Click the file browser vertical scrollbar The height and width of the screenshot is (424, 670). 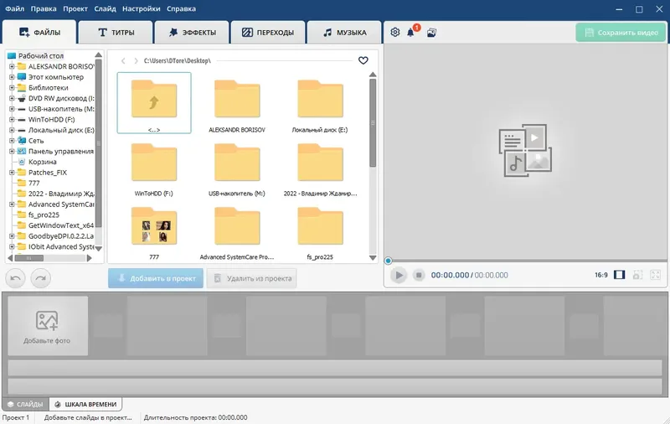(373, 122)
